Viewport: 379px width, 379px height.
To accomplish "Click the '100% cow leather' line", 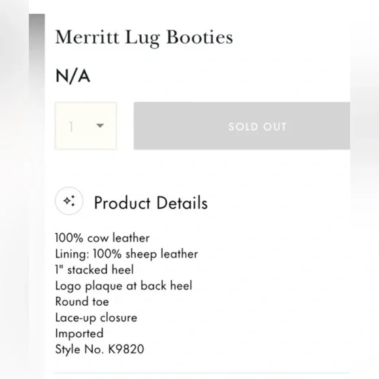I will tap(102, 238).
